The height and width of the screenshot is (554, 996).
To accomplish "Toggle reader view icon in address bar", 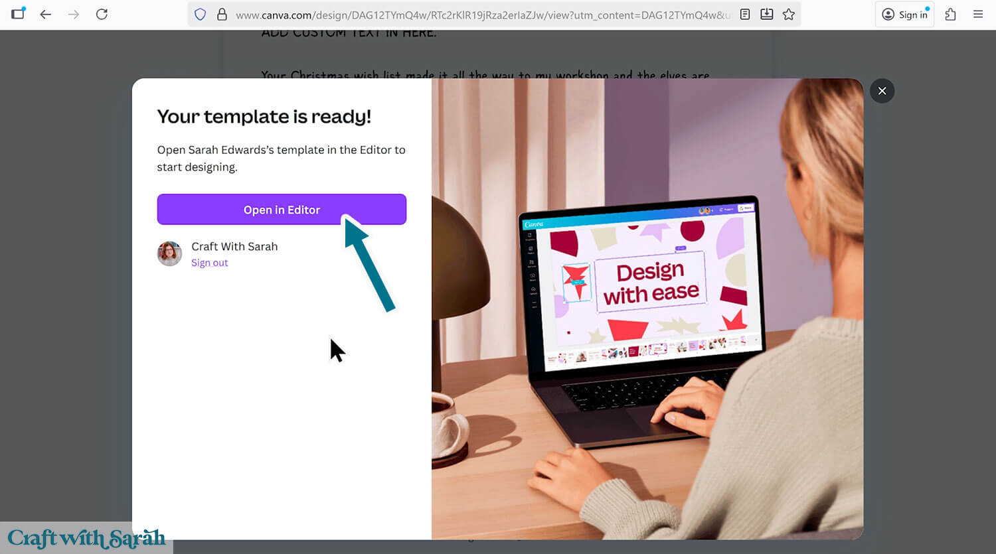I will (745, 14).
